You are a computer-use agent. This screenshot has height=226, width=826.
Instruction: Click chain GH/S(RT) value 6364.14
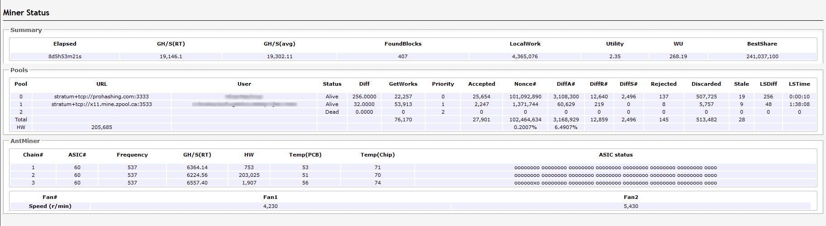(197, 167)
